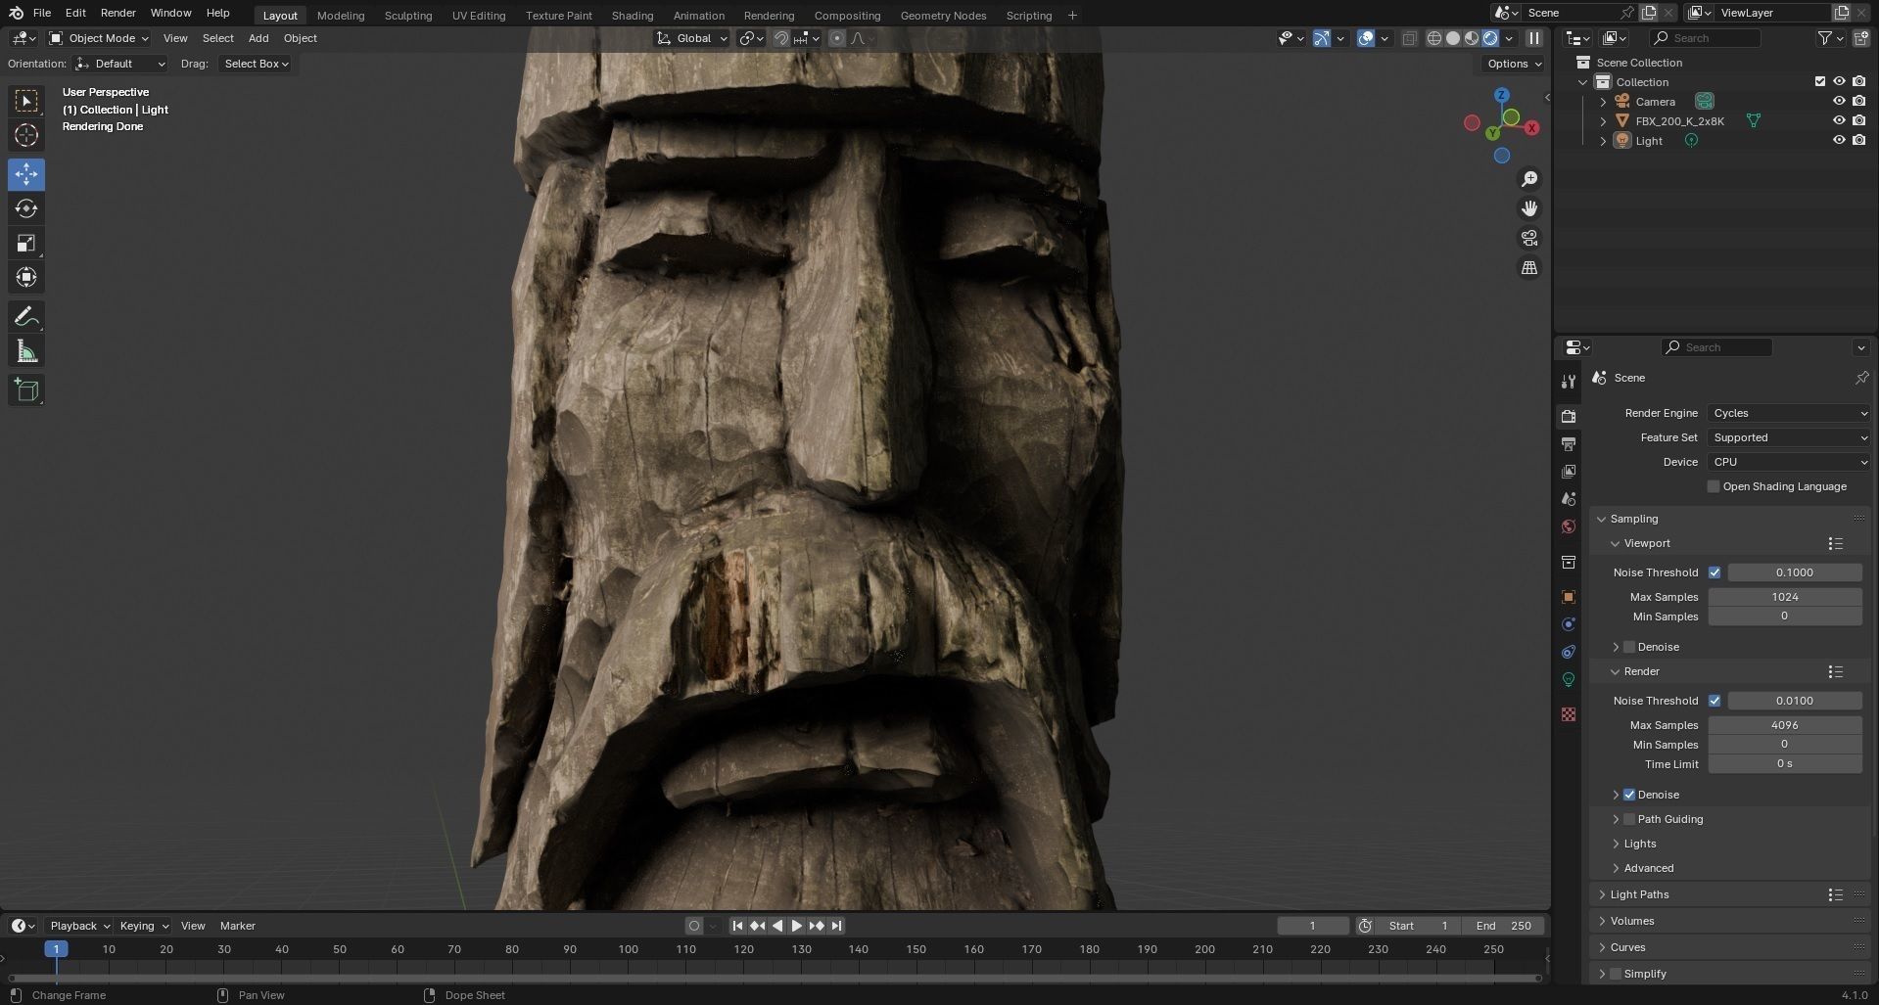1879x1005 pixels.
Task: Switch to the Geometry Nodes workspace tab
Action: [943, 15]
